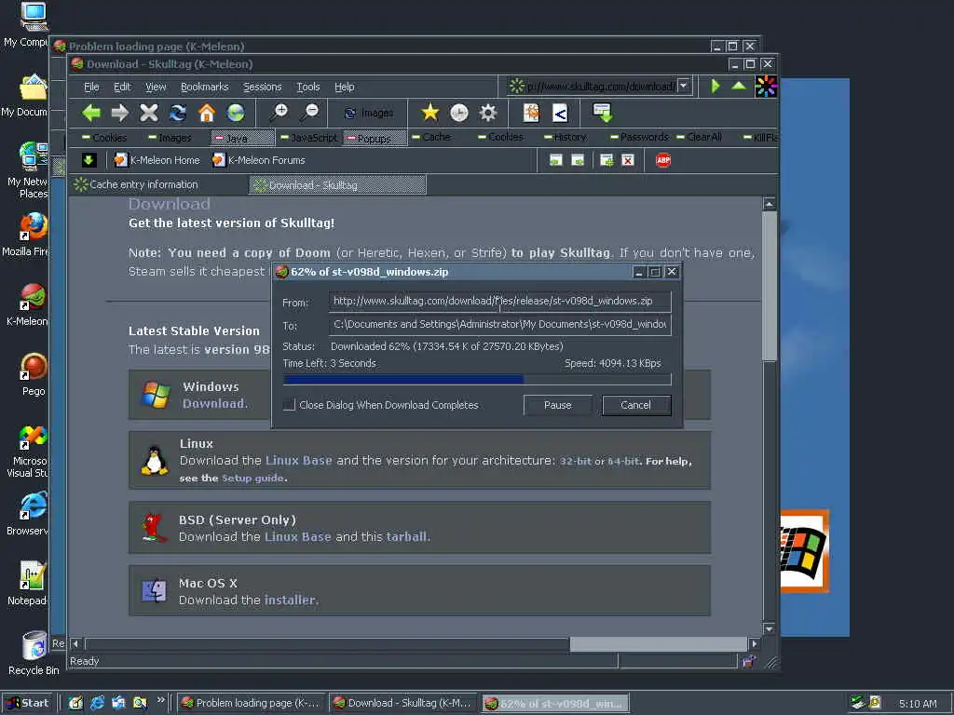Toggle the ABP Adblock Plus icon

tap(663, 160)
